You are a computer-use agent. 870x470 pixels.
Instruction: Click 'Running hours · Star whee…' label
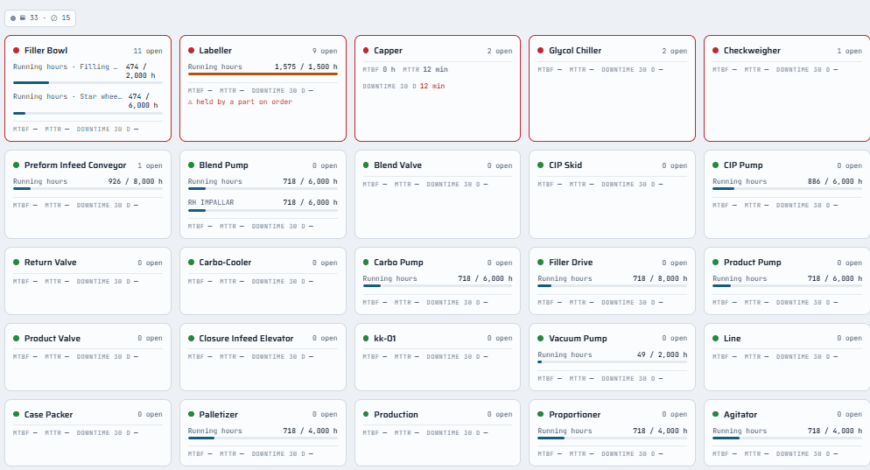[x=67, y=96]
